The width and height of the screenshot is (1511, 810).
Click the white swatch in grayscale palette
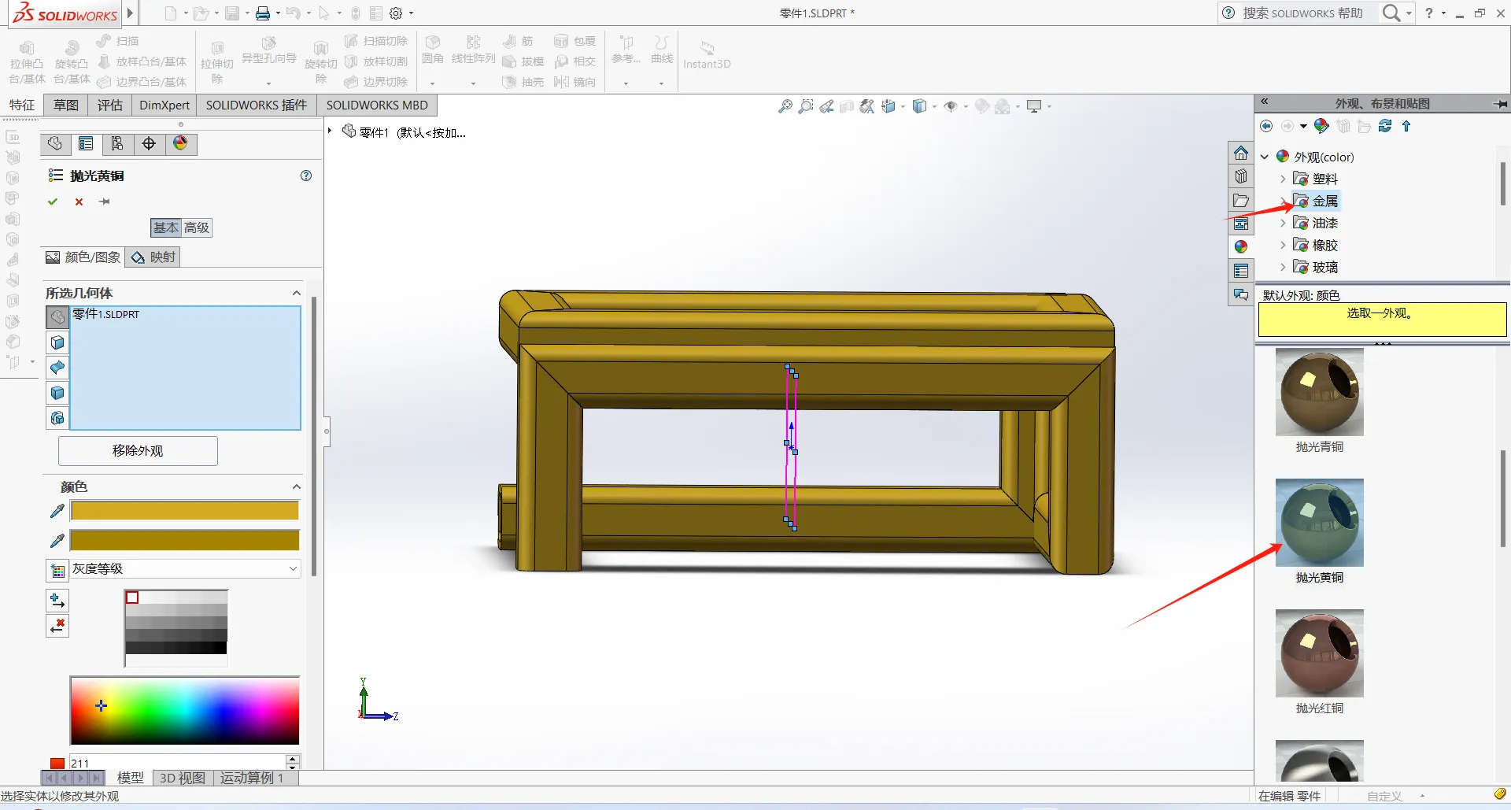pos(133,597)
